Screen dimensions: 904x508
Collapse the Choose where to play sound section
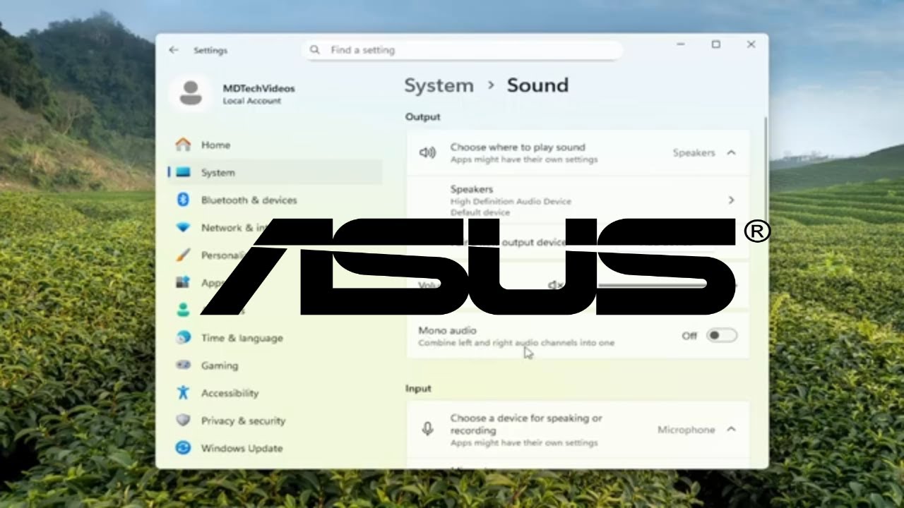tap(731, 152)
